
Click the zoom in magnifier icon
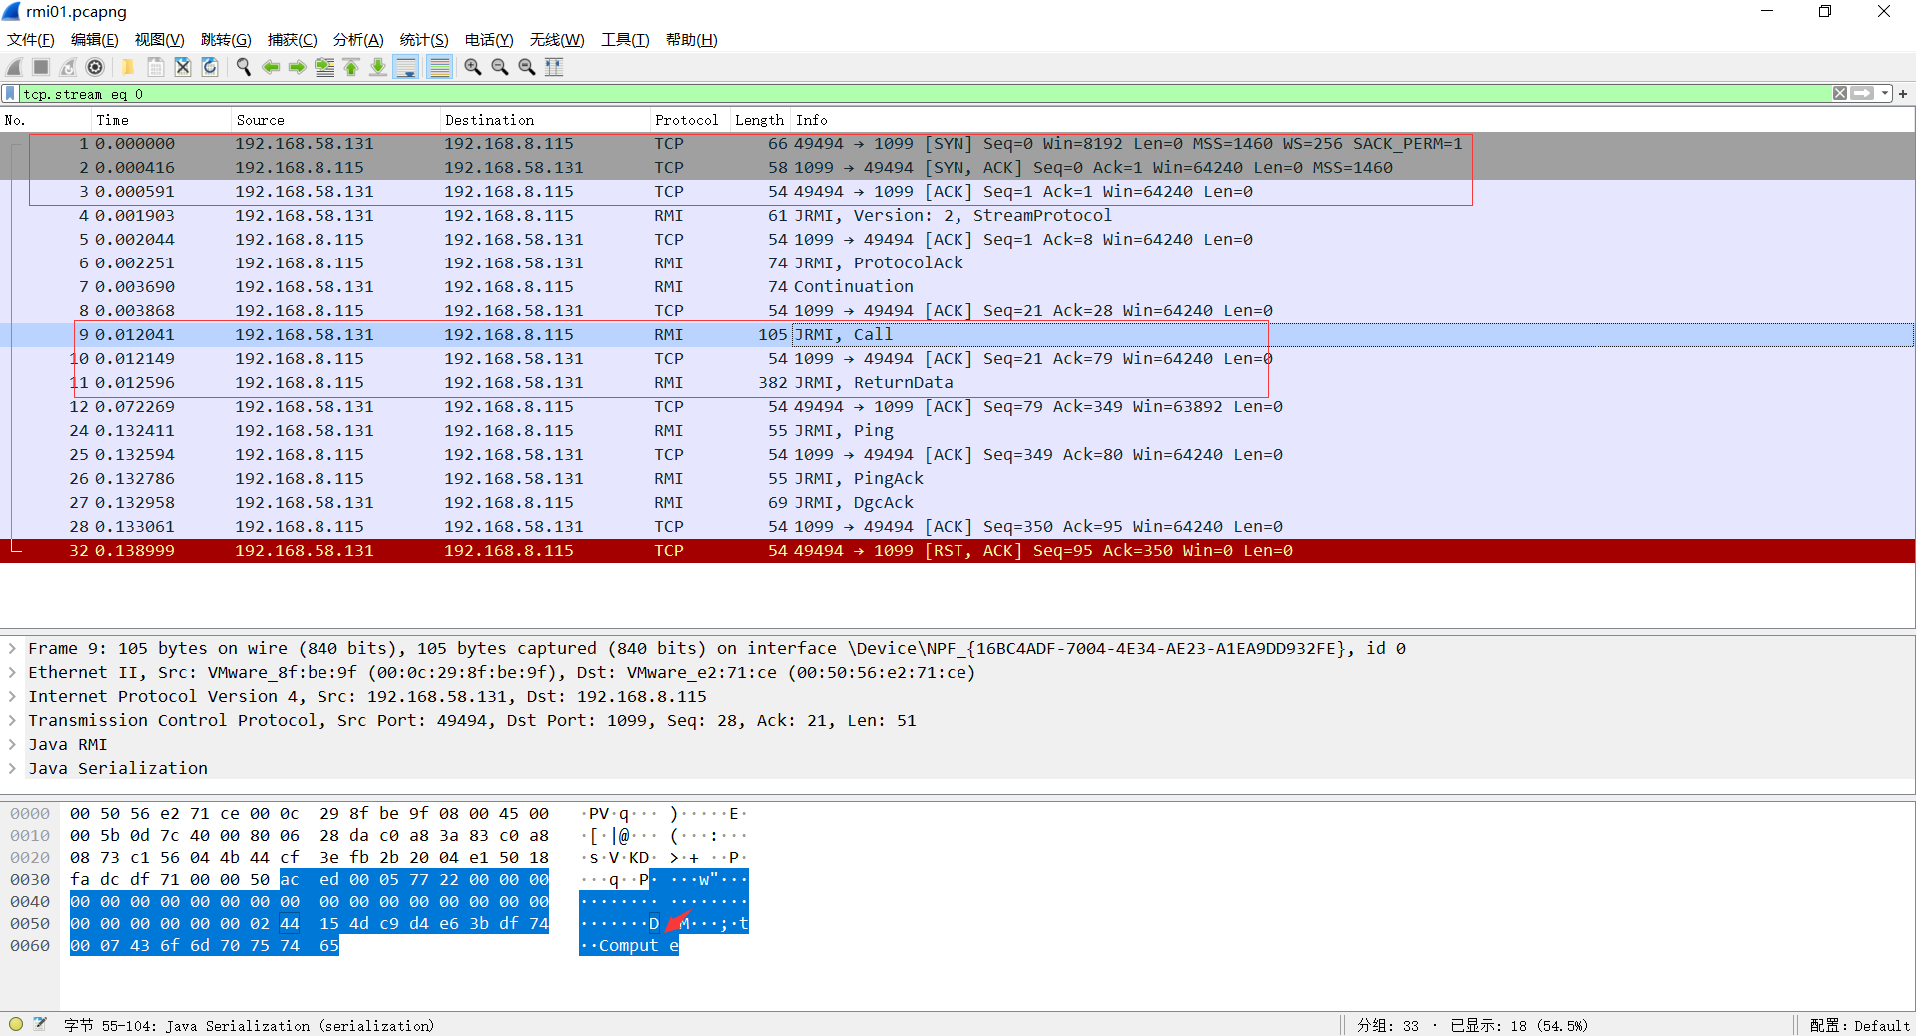(x=473, y=67)
